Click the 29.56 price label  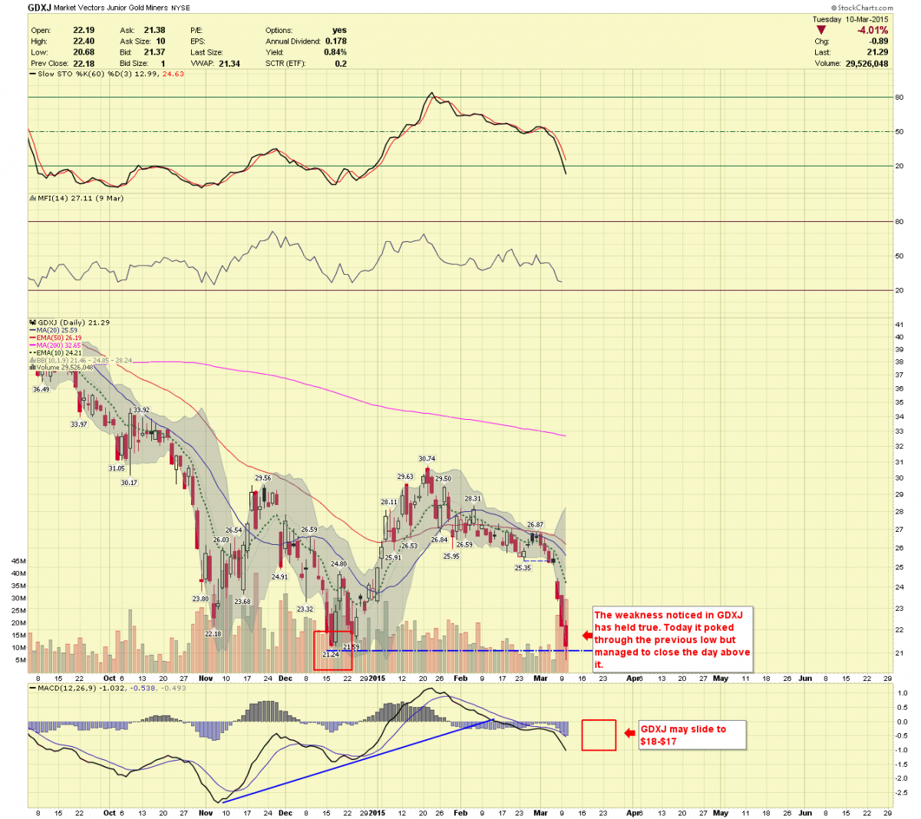pos(263,477)
